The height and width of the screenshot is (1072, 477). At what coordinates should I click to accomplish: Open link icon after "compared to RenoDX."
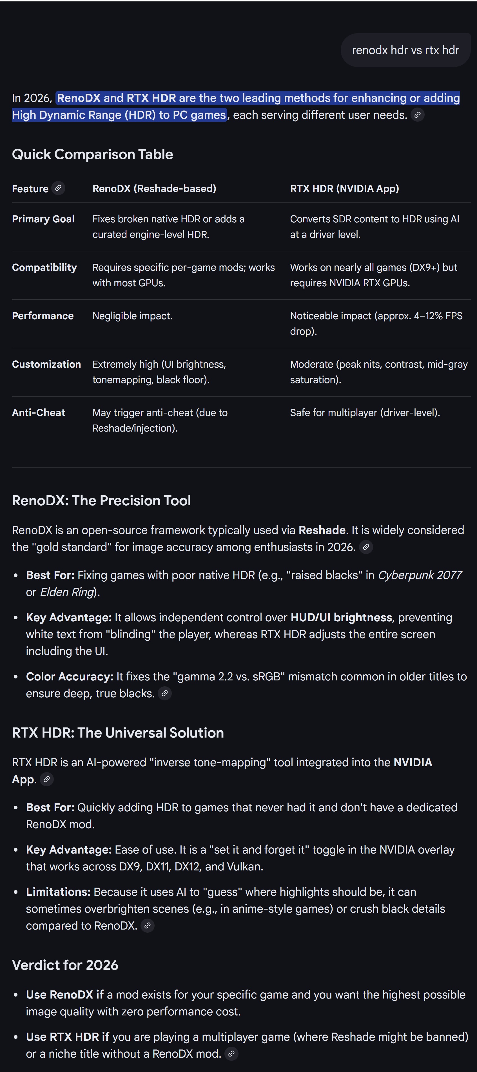[147, 926]
